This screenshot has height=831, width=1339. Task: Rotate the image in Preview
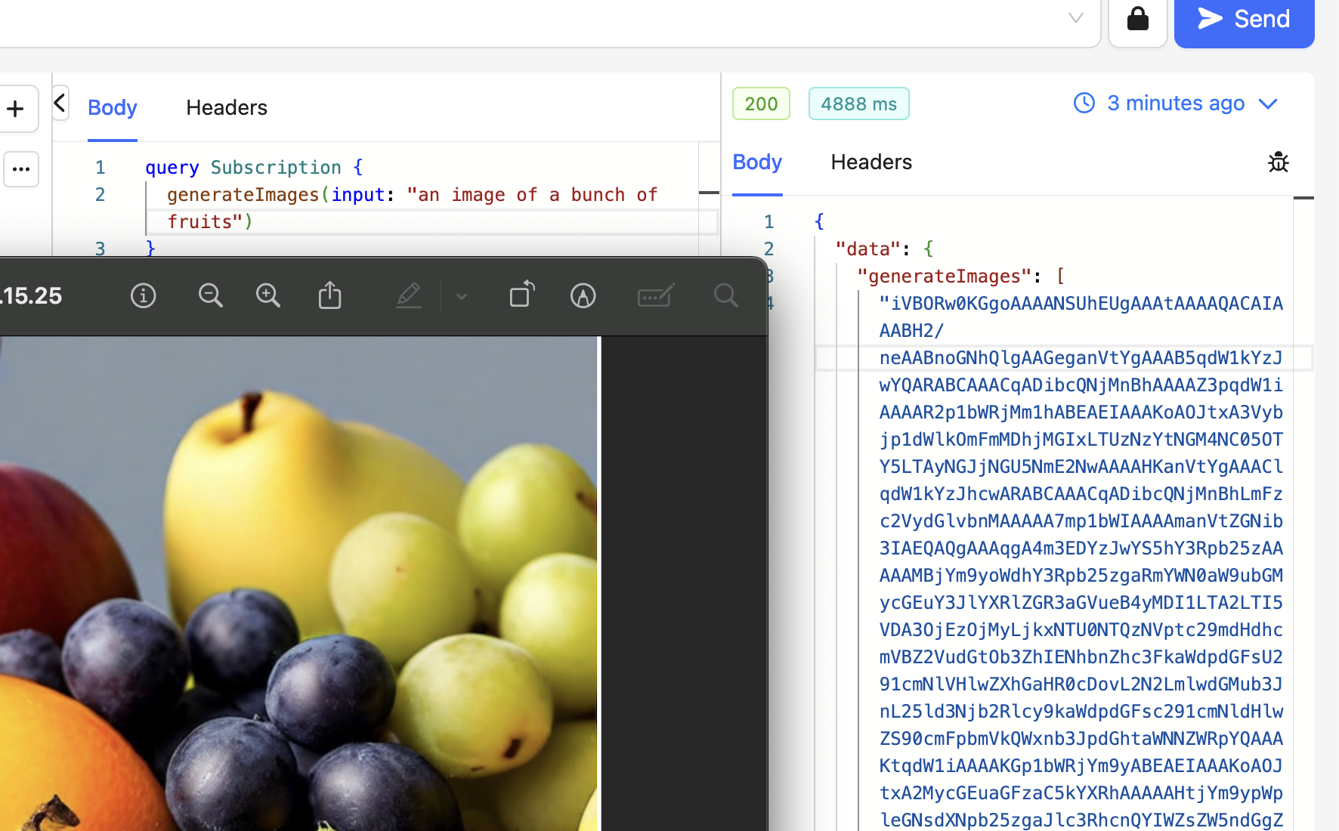click(x=522, y=295)
